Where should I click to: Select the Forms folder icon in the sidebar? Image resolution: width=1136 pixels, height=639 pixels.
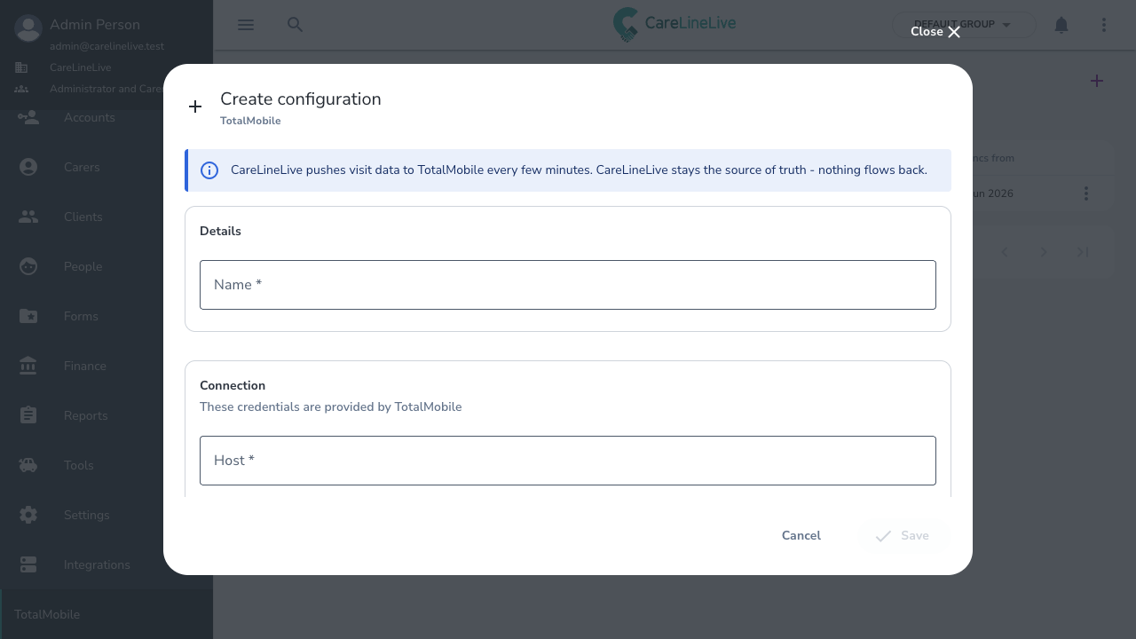[x=28, y=316]
